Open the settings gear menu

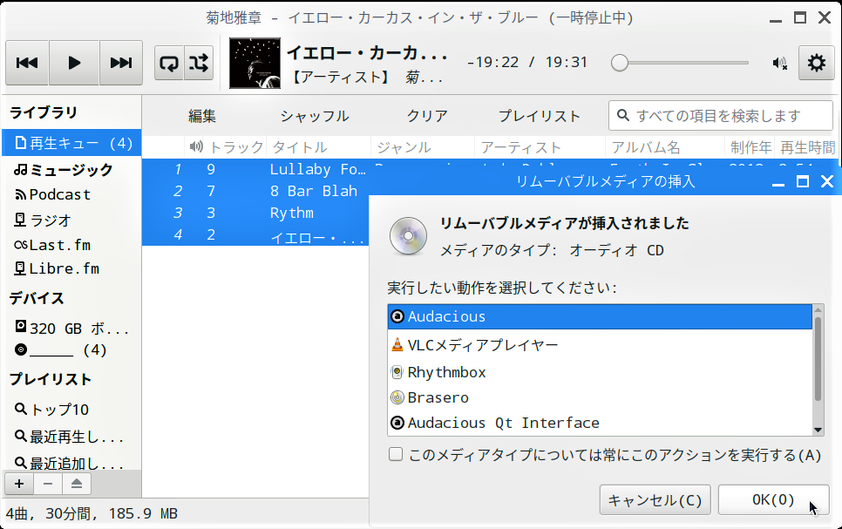[816, 63]
